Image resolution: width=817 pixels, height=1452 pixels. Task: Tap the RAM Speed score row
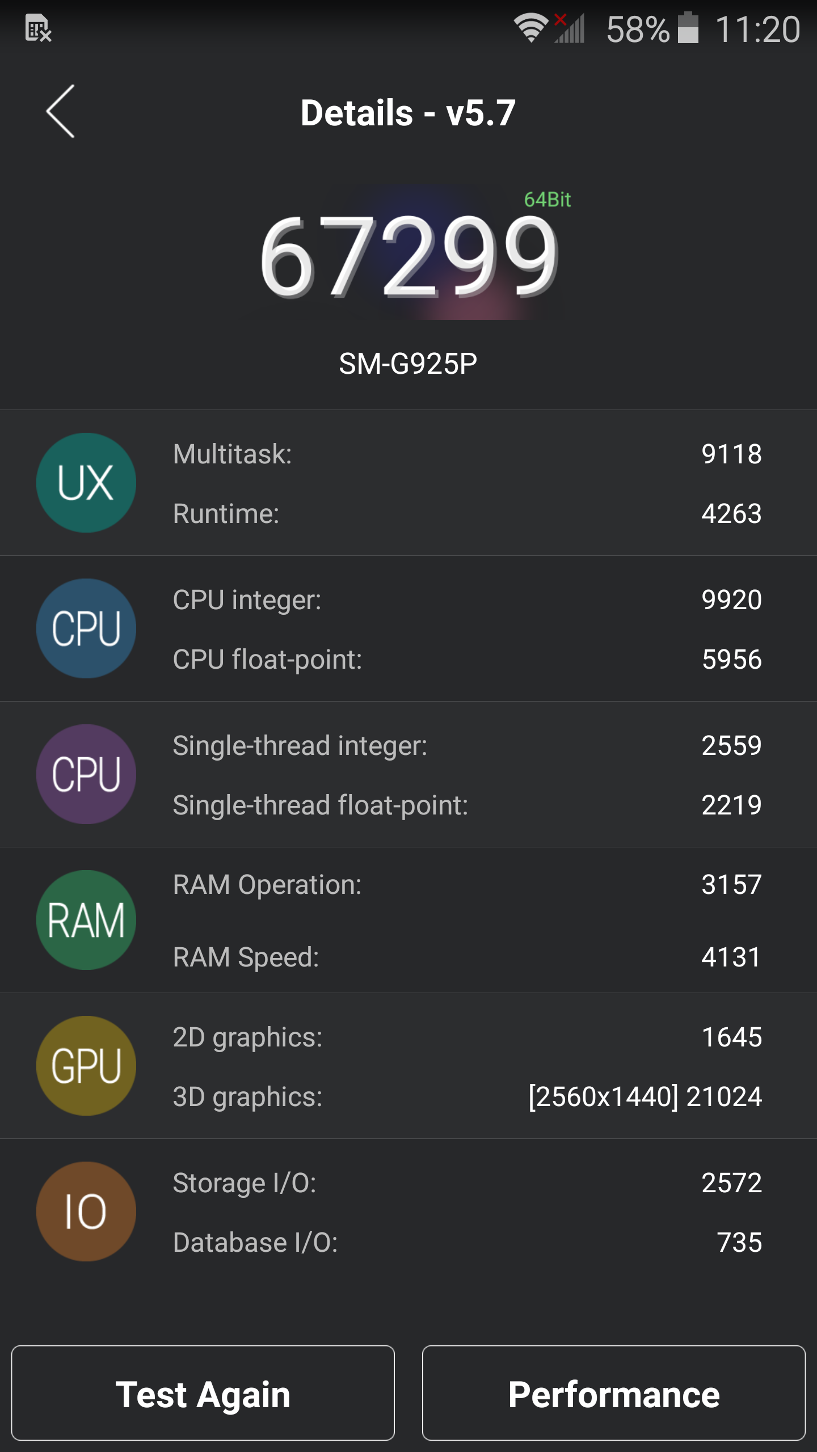click(x=466, y=957)
